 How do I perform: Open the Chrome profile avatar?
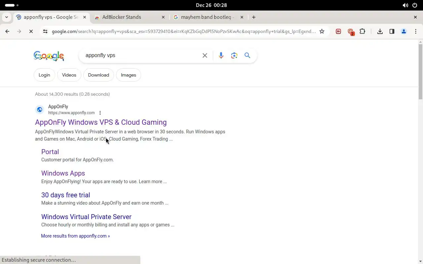(x=404, y=31)
